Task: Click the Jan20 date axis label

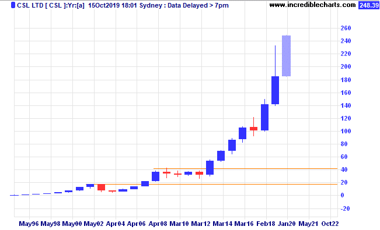Action: click(287, 224)
